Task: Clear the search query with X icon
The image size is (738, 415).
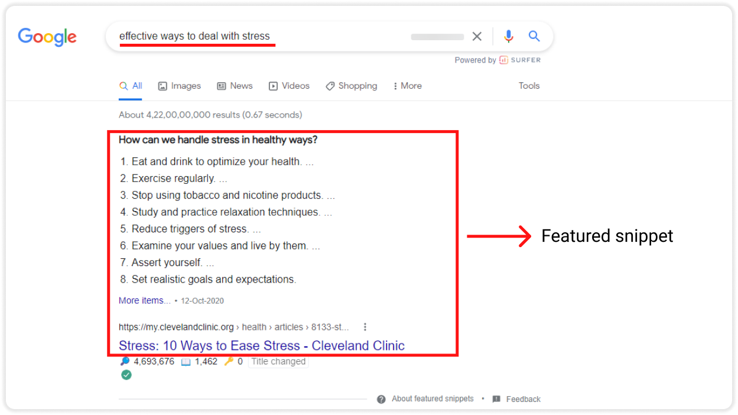Action: point(477,37)
